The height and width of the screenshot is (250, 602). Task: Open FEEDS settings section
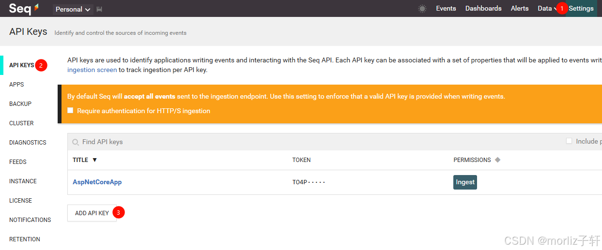18,162
